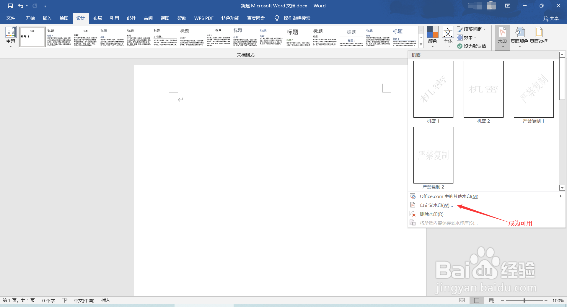Open Page Color (页面颜色) menu
567x307 pixels.
point(519,37)
